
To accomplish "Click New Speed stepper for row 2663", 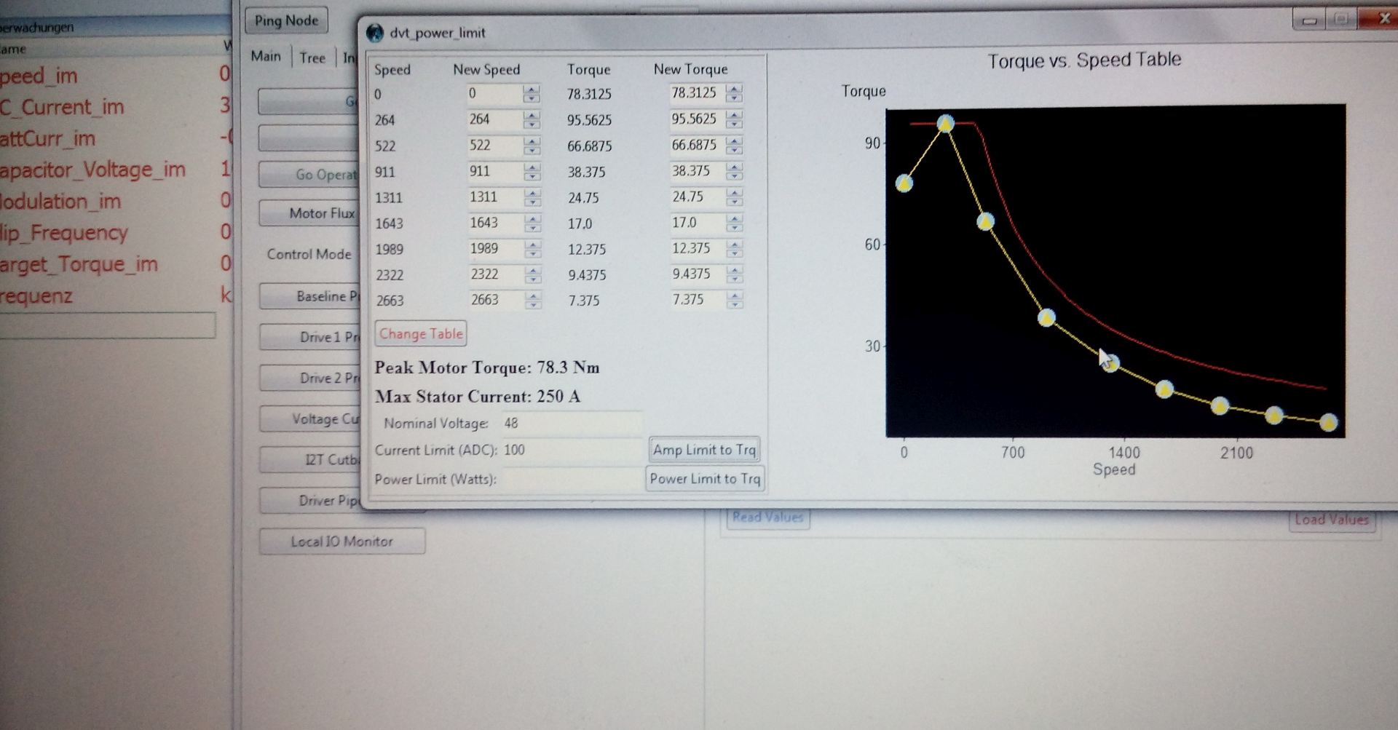I will [533, 301].
